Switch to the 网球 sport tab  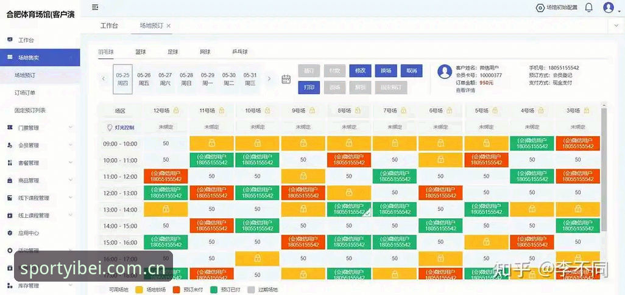(x=205, y=52)
